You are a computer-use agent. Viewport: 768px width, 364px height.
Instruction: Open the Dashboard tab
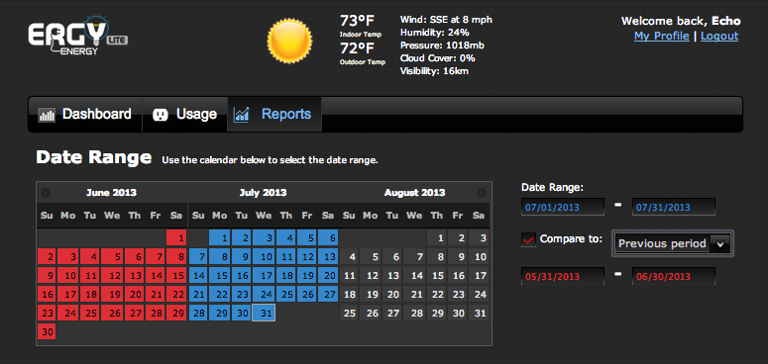[x=85, y=115]
